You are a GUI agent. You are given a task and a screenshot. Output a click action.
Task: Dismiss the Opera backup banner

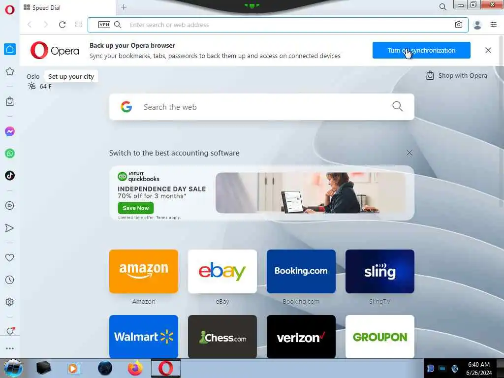(x=488, y=50)
